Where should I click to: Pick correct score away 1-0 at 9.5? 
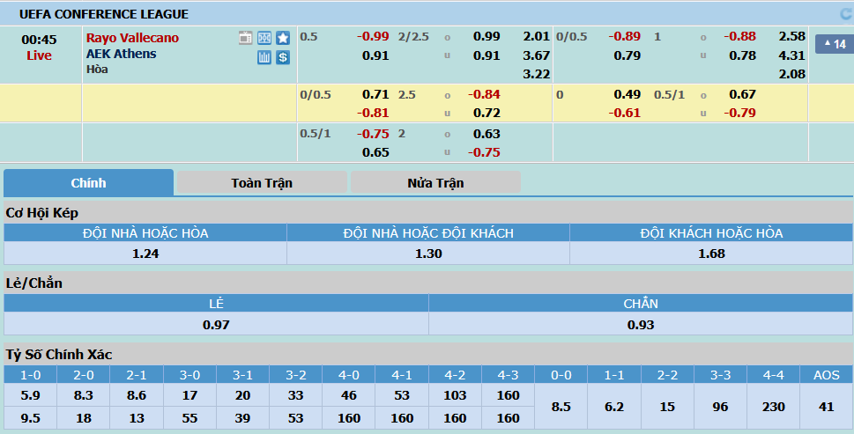tap(30, 418)
